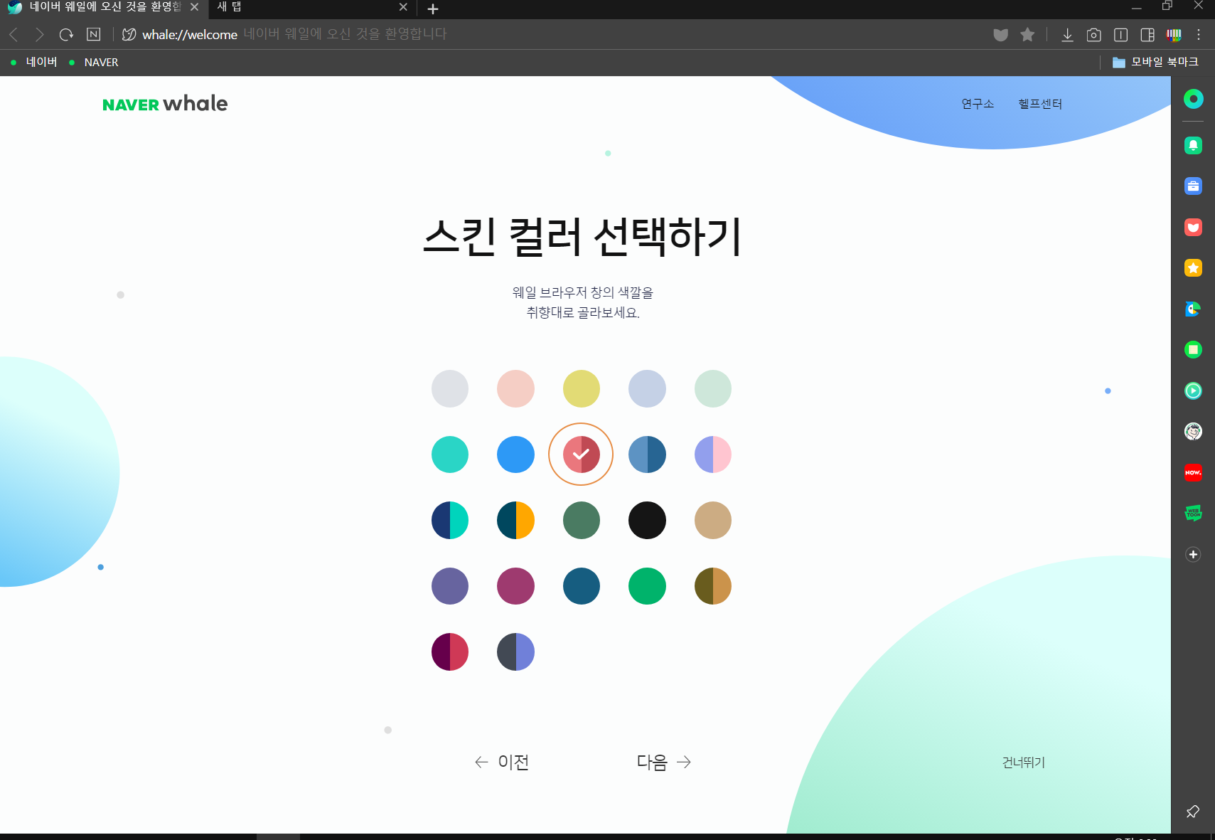Viewport: 1215px width, 840px height.
Task: Choose the bright blue skin color
Action: click(x=515, y=454)
